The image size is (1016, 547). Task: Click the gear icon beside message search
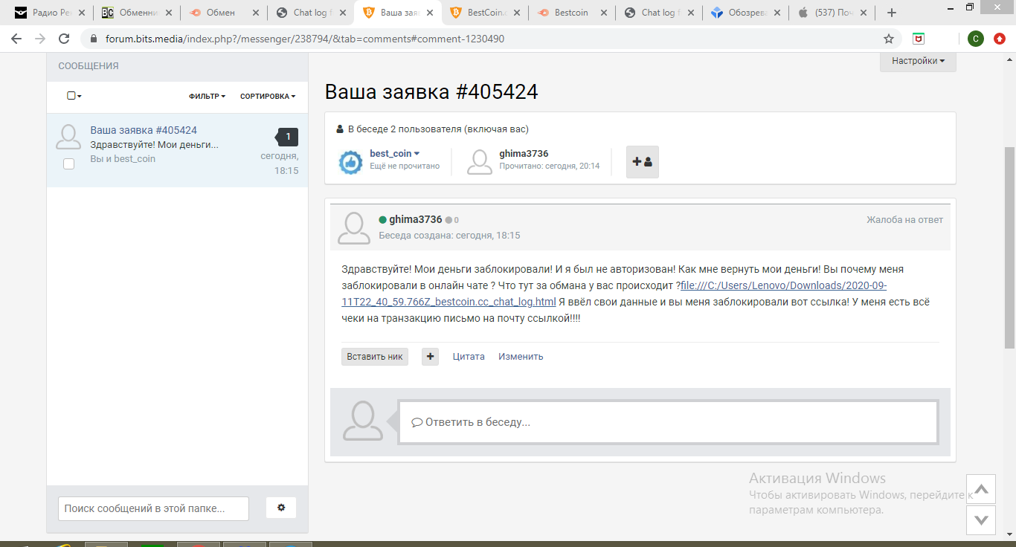(281, 508)
